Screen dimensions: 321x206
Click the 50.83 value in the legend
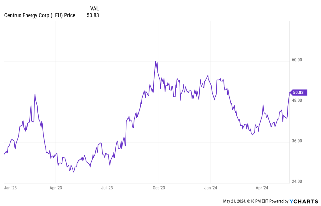[x=93, y=15]
